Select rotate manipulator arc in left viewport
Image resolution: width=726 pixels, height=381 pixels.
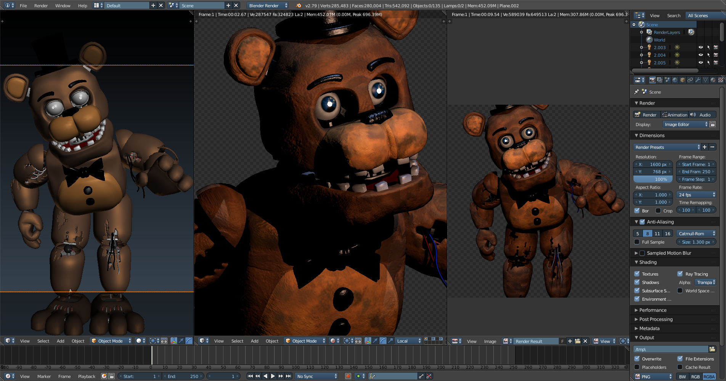pyautogui.click(x=189, y=341)
